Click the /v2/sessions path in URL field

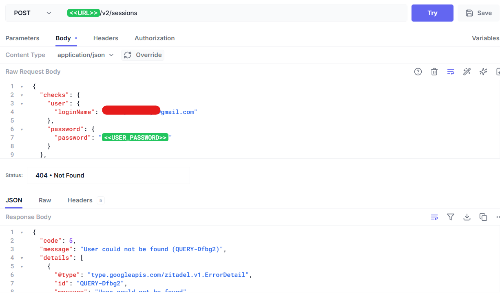(119, 13)
